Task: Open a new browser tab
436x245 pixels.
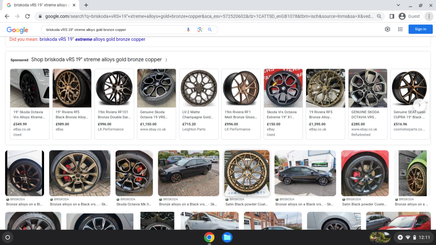Action: [x=86, y=5]
